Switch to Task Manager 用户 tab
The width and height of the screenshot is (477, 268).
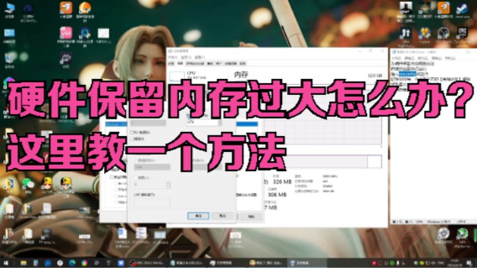(x=219, y=63)
